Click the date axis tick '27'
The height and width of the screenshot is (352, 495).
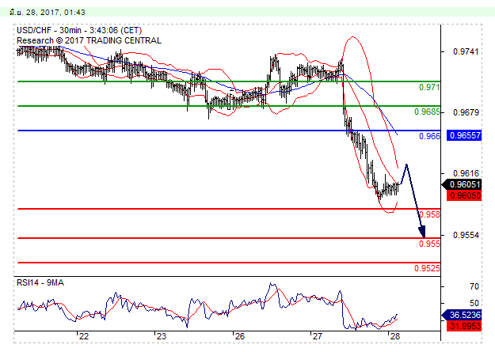pos(318,336)
